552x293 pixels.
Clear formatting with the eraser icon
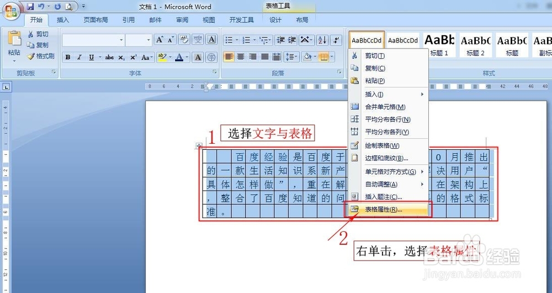click(x=184, y=40)
